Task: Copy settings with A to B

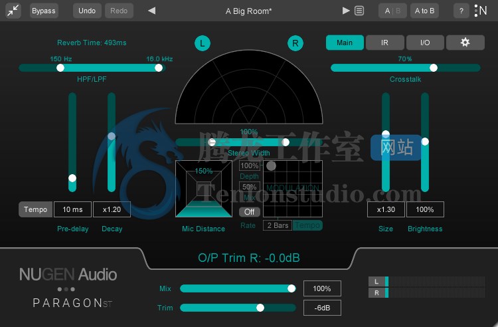Action: [425, 11]
